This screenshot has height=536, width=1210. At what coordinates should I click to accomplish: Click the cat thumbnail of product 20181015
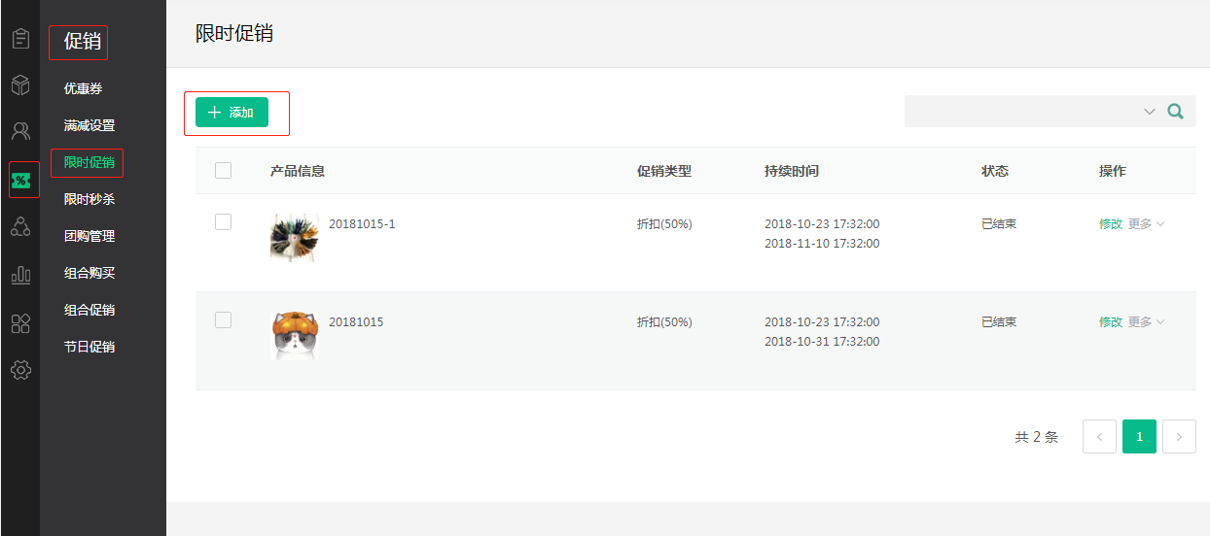[x=294, y=336]
